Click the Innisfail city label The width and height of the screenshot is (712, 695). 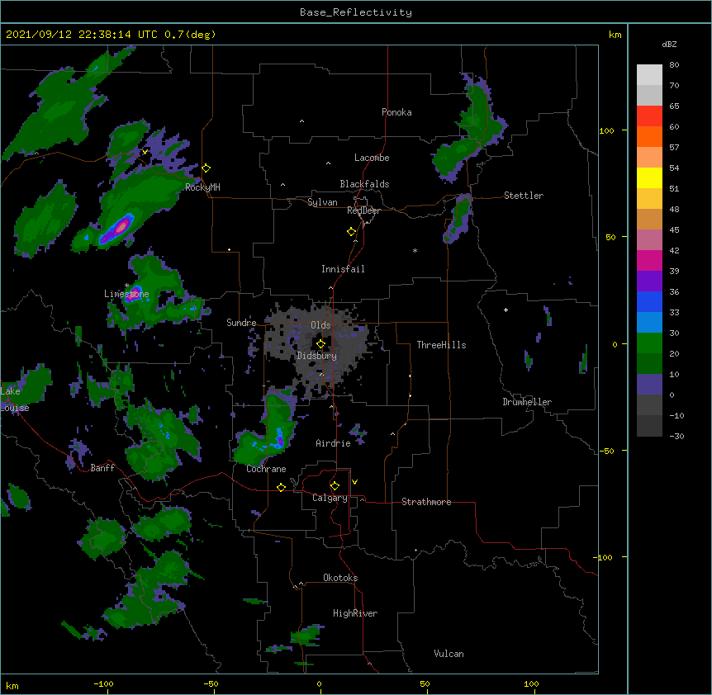tap(343, 269)
